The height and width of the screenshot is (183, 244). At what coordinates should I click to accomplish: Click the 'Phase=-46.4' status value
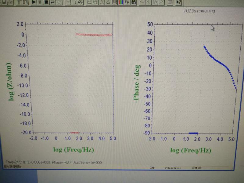[62, 163]
